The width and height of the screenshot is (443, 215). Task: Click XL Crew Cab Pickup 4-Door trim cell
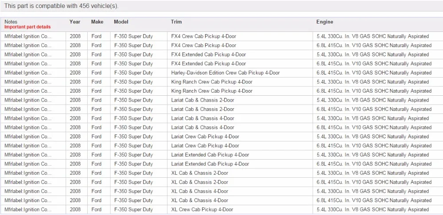[x=240, y=209]
